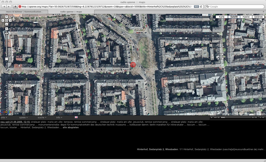
Task: Click the center map reset button
Action: click(x=6, y=20)
